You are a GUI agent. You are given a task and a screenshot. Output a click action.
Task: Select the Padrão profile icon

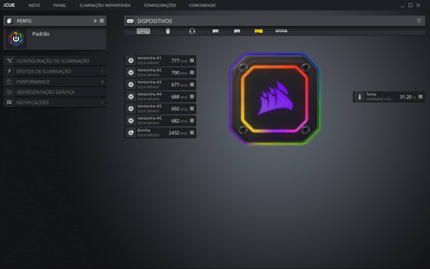(x=16, y=39)
